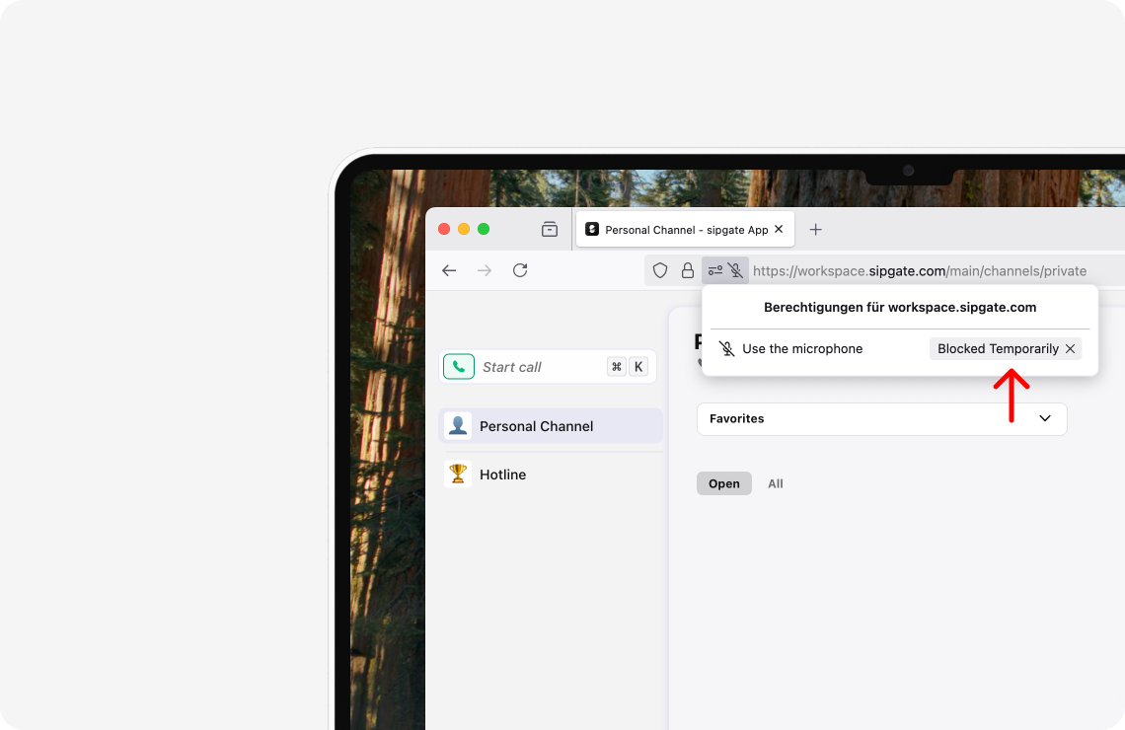The image size is (1125, 730).
Task: Click the red close window button
Action: coord(444,229)
